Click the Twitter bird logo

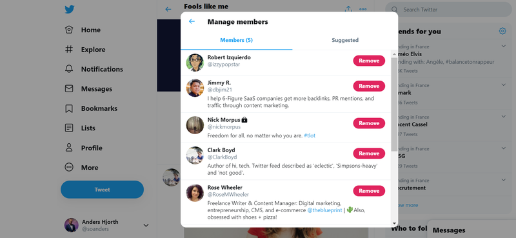click(x=70, y=10)
